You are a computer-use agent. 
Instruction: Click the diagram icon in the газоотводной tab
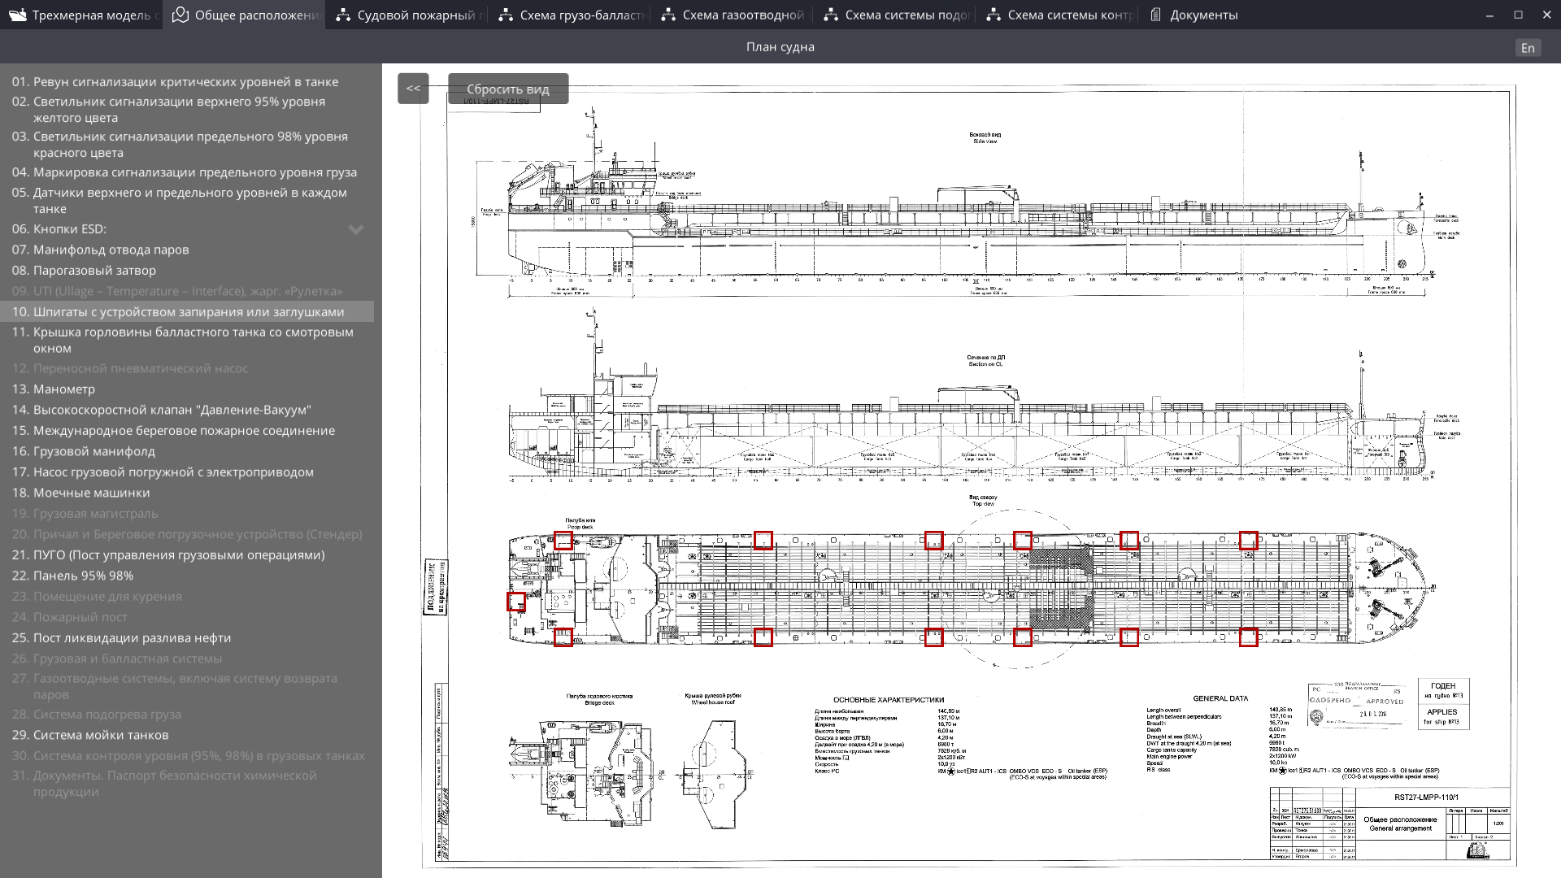pos(668,15)
